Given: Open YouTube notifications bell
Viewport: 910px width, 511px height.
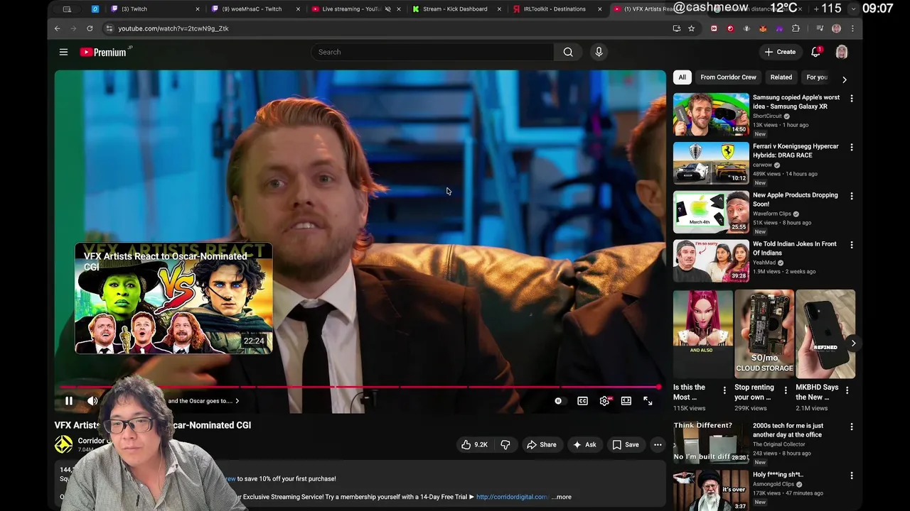Looking at the screenshot, I should (x=816, y=52).
